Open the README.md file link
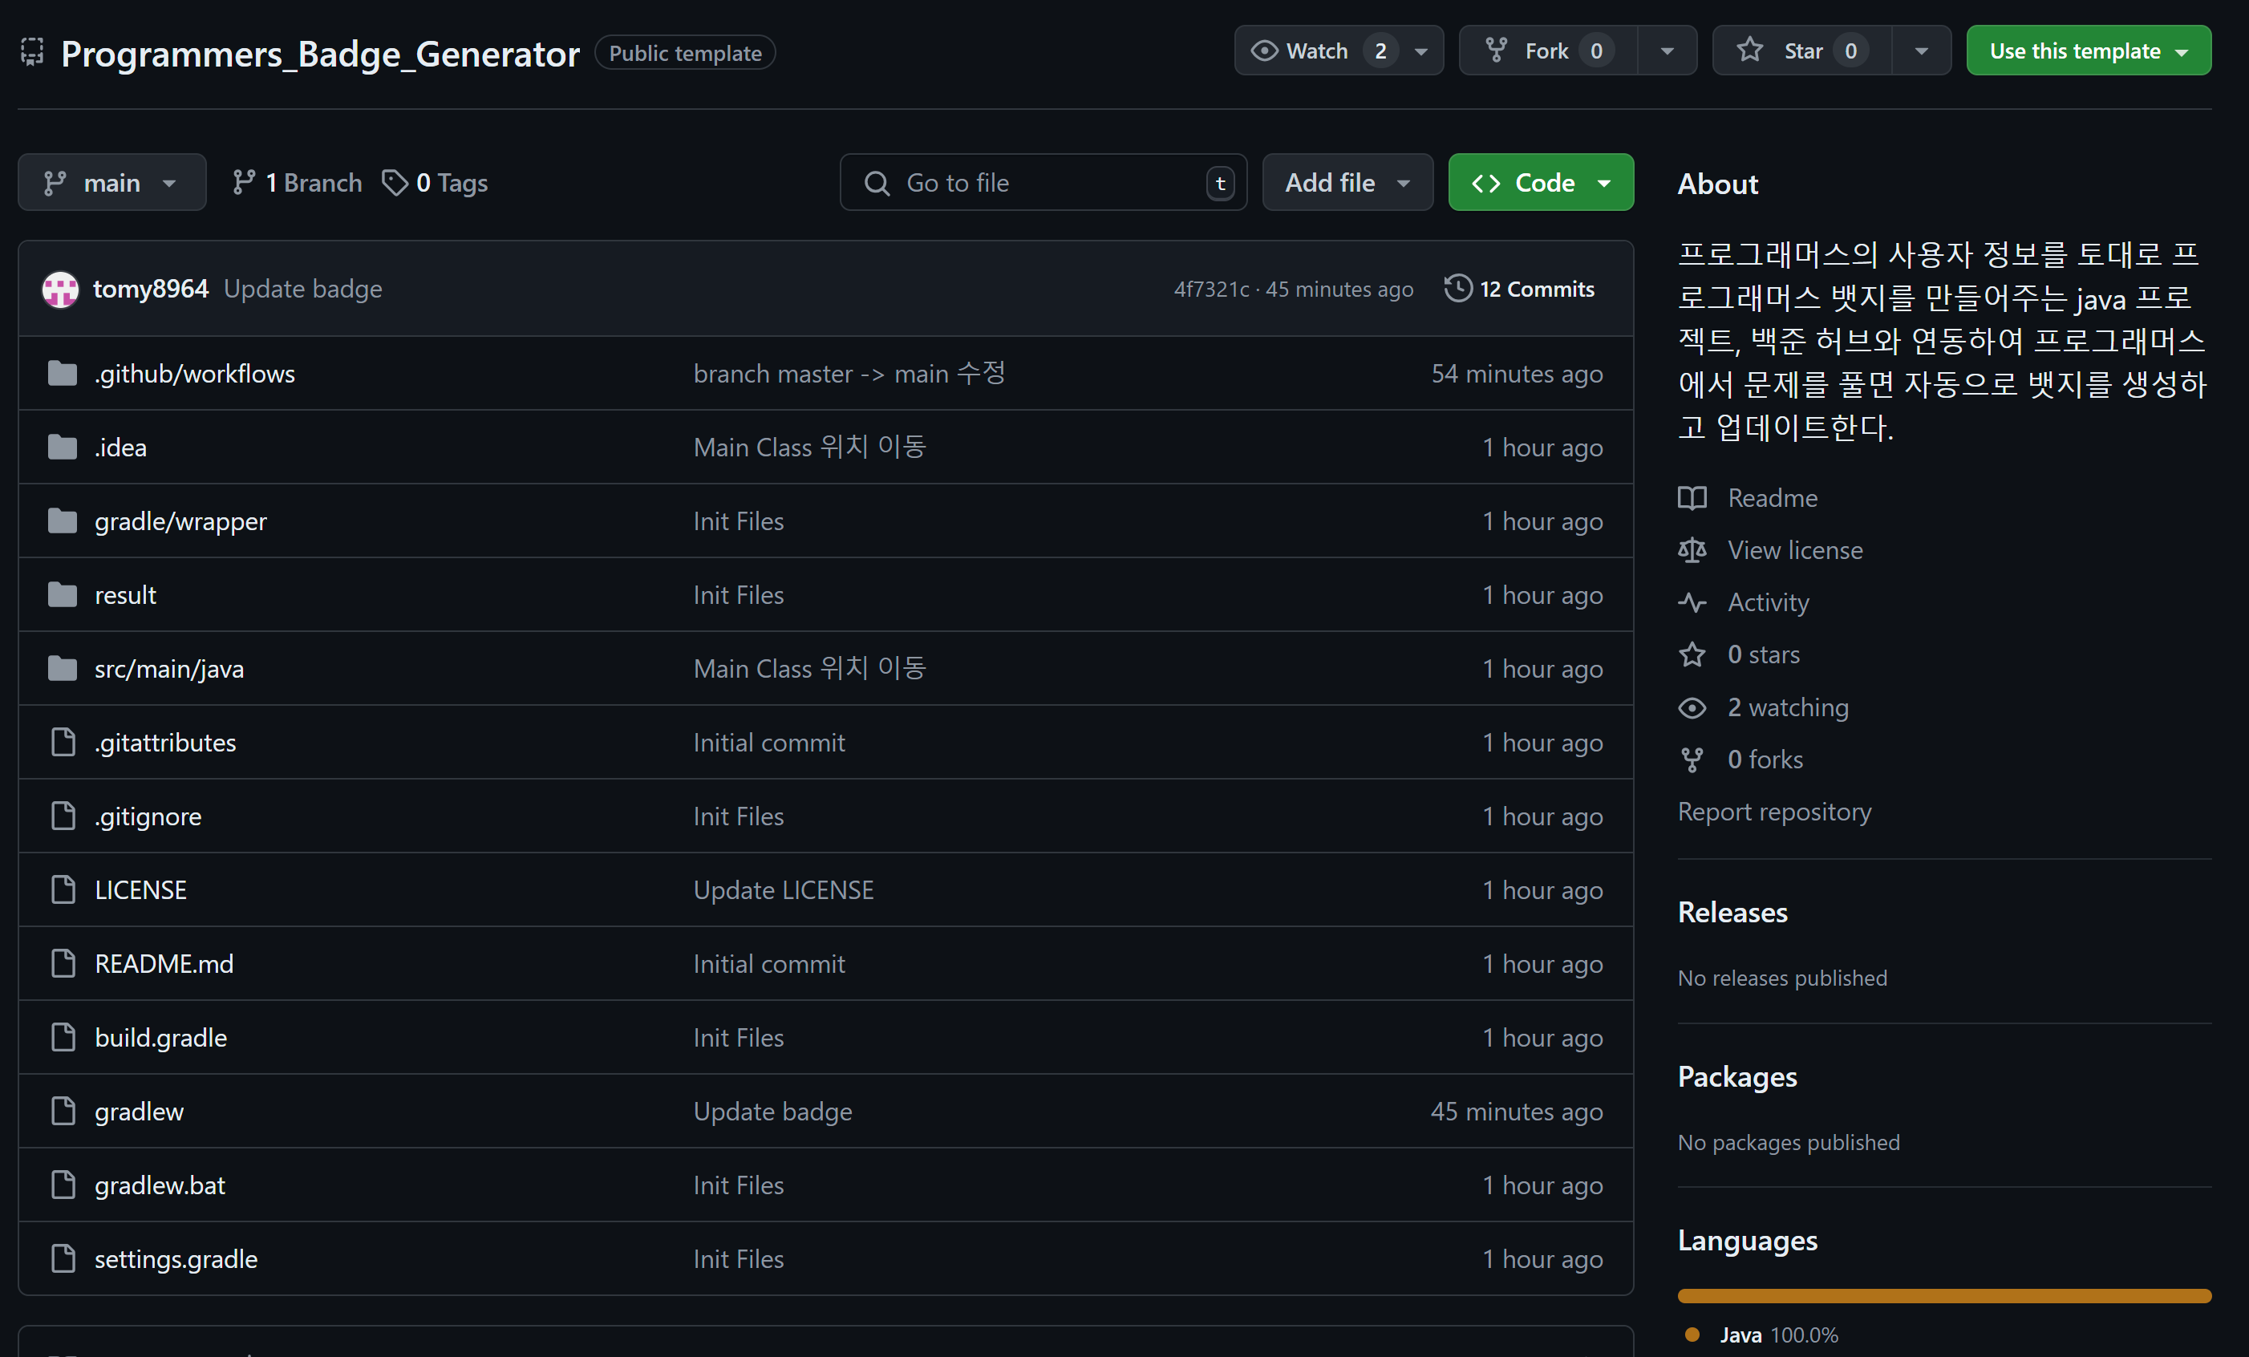 click(164, 964)
